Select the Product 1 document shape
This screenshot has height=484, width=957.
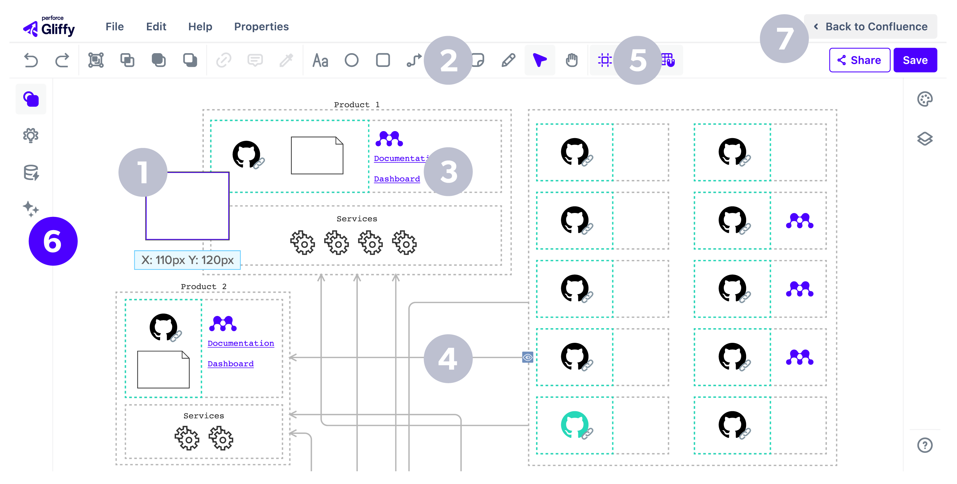click(317, 156)
